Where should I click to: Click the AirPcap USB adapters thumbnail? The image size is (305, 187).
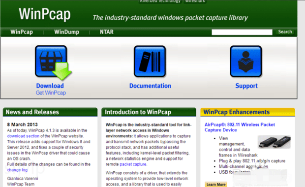(x=274, y=142)
